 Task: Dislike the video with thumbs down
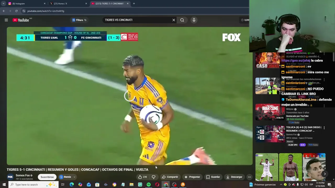(x=154, y=177)
